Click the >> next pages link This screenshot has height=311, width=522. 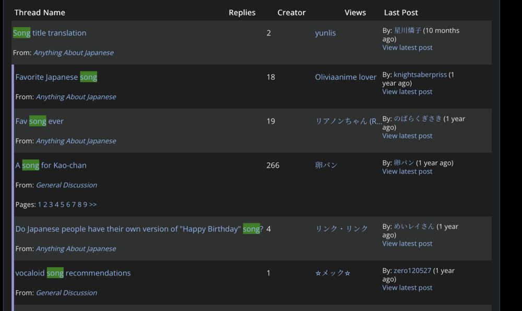(x=93, y=205)
